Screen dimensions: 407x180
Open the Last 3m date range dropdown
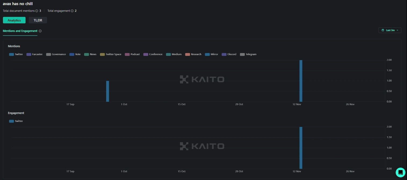point(390,30)
